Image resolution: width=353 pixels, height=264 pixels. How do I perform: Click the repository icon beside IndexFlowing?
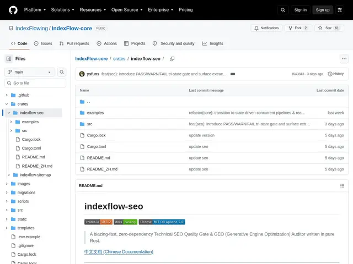[x=11, y=28]
